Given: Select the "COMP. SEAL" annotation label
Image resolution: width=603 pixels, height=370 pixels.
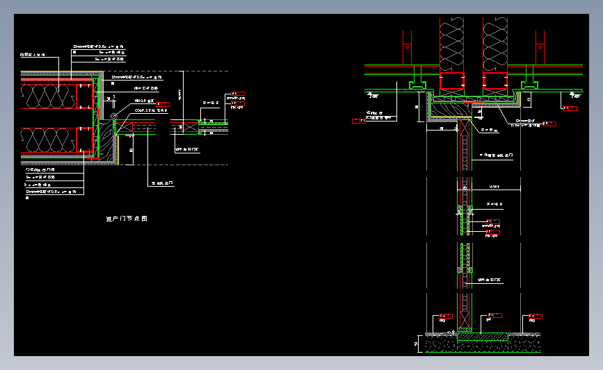Looking at the screenshot, I should [x=151, y=110].
